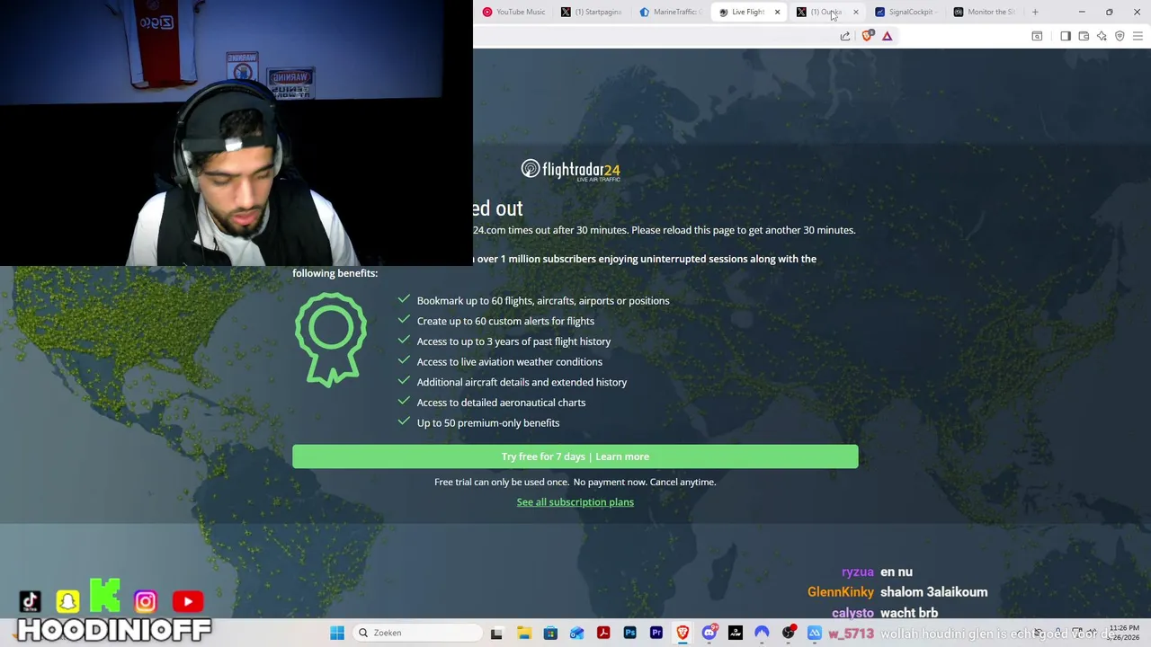Open the Windows Start menu
1151x647 pixels.
(x=337, y=633)
